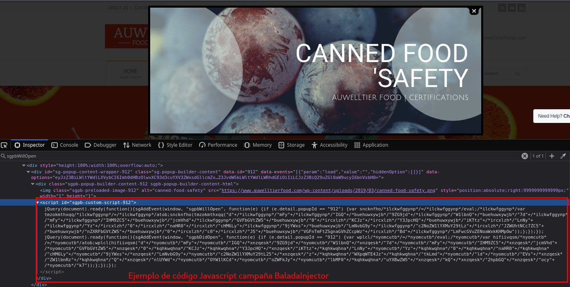Click the CANNED FOOD SAFETY popup image
Viewport: 570px width, 287px height.
coord(316,70)
